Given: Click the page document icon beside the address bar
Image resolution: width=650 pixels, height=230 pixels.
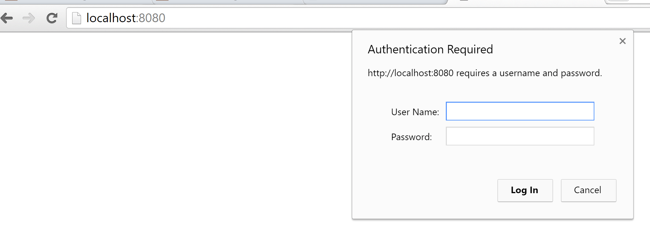Looking at the screenshot, I should point(76,18).
